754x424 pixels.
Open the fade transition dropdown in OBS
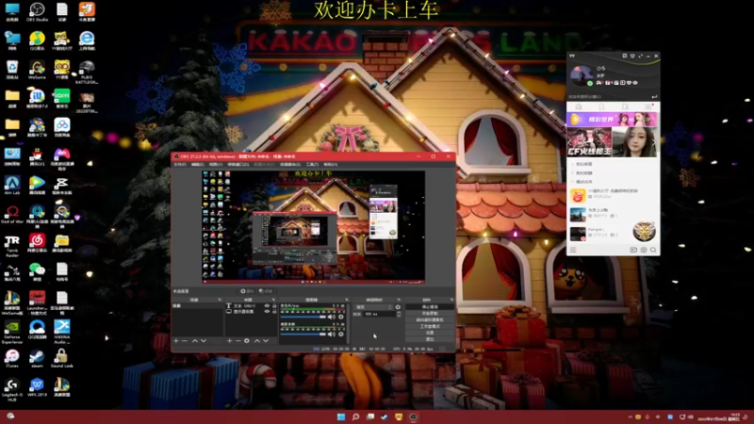click(x=374, y=307)
